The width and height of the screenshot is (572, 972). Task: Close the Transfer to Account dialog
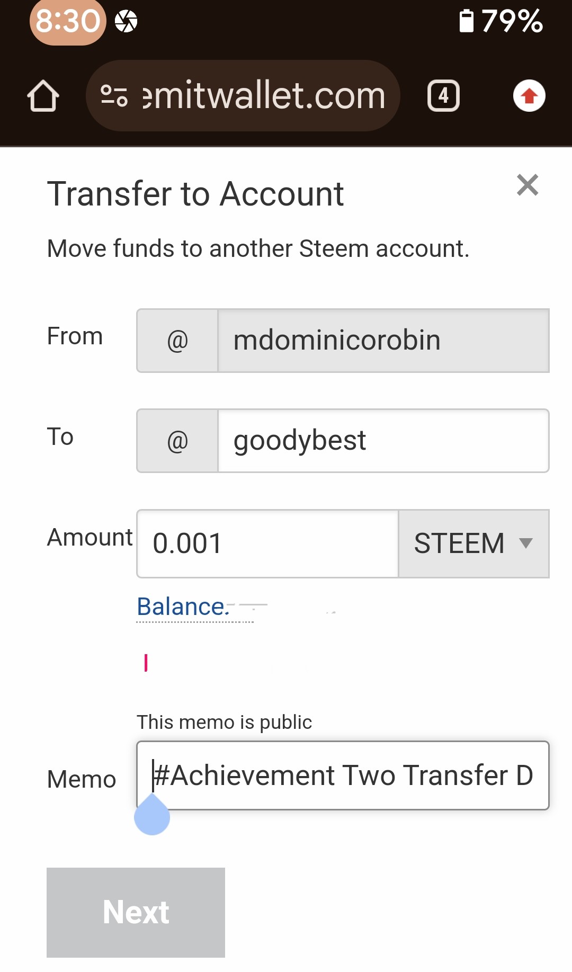(527, 185)
